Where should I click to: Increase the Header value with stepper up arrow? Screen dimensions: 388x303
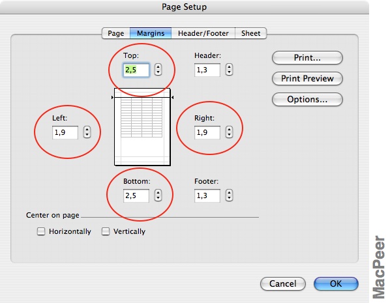229,66
